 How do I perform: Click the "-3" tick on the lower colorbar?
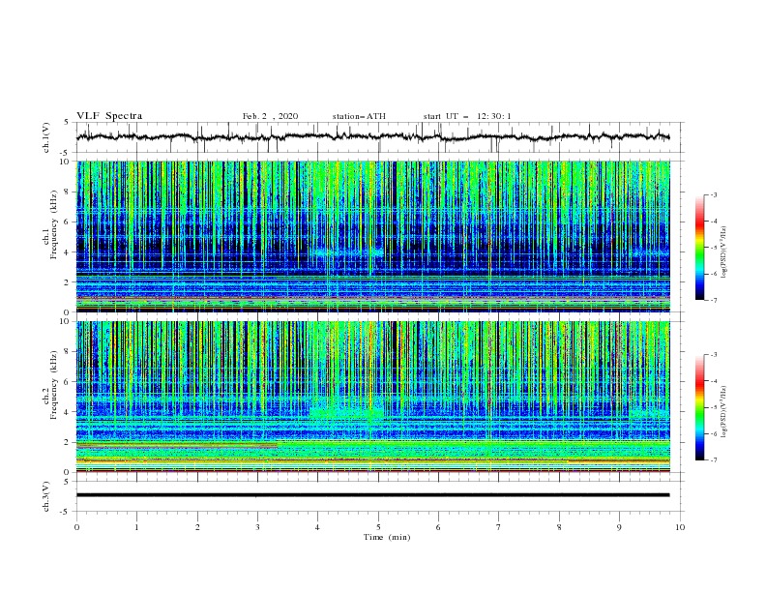(x=714, y=355)
